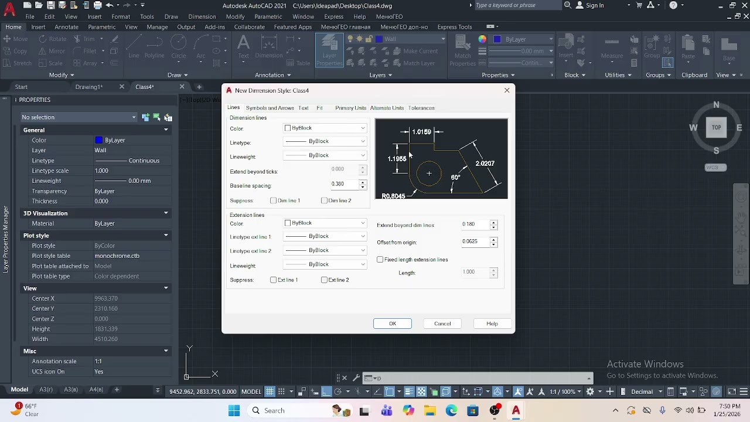
Task: Switch to the Drawing1* document tab
Action: click(x=89, y=87)
